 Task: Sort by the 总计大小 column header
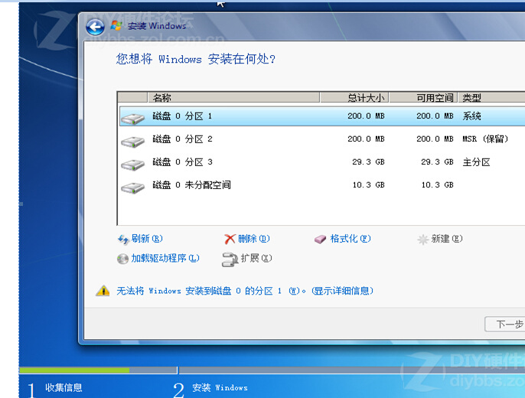coord(354,98)
